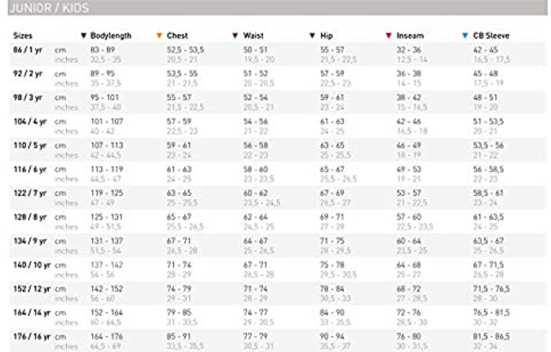Screen dimensions: 551x352
Task: Click the orange triangle beside Chest
Action: click(x=159, y=35)
